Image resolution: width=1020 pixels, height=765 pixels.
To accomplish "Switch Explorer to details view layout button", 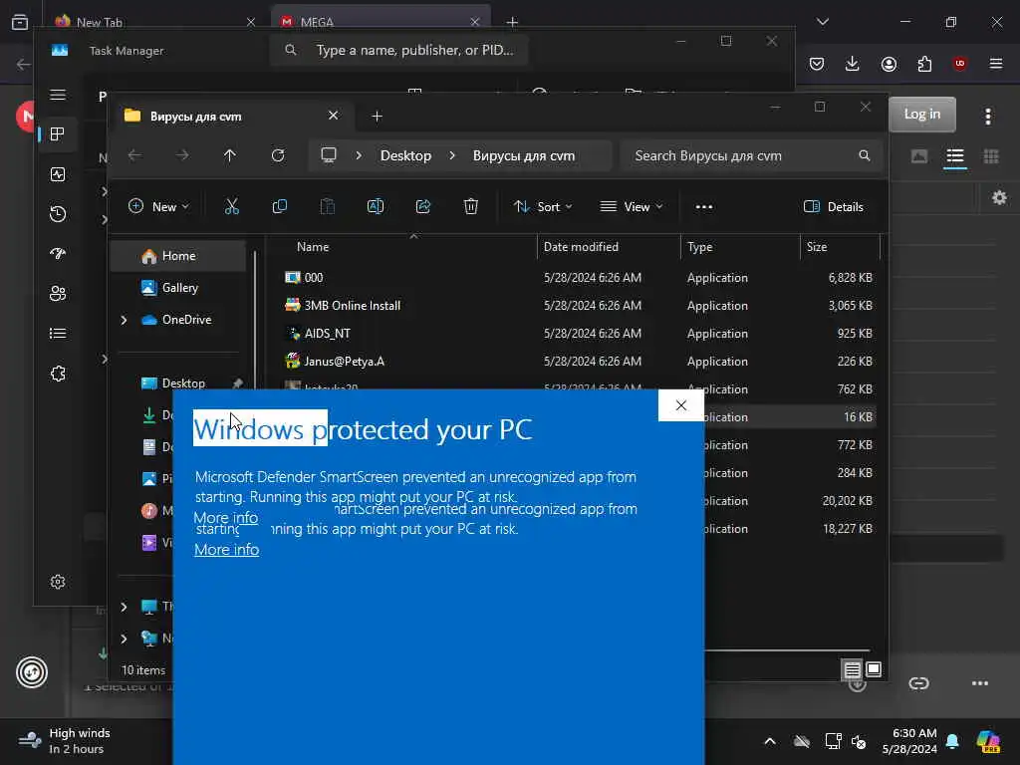I will [853, 669].
